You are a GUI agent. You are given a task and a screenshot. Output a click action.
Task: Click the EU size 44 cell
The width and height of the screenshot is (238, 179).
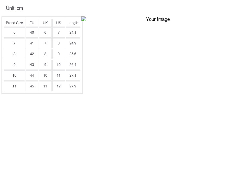pos(32,75)
